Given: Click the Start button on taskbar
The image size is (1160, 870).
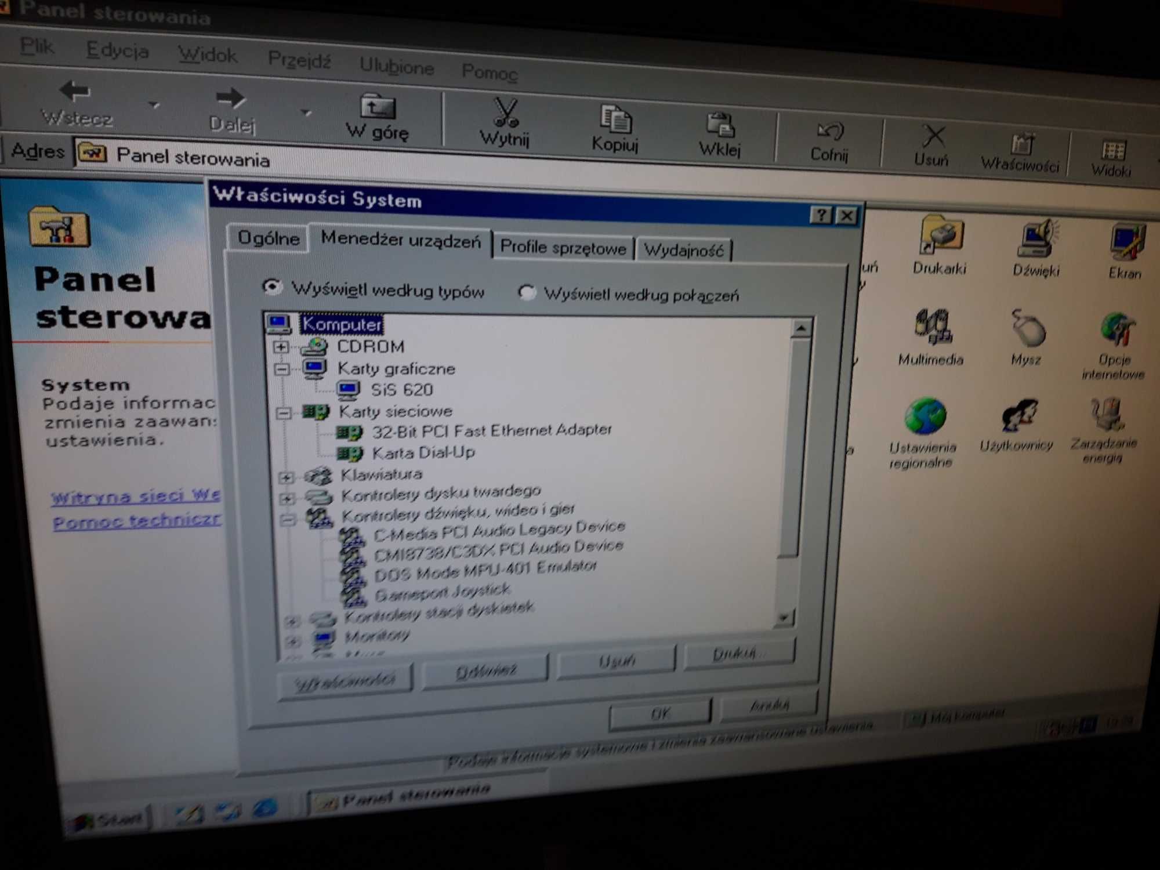Looking at the screenshot, I should [x=108, y=819].
